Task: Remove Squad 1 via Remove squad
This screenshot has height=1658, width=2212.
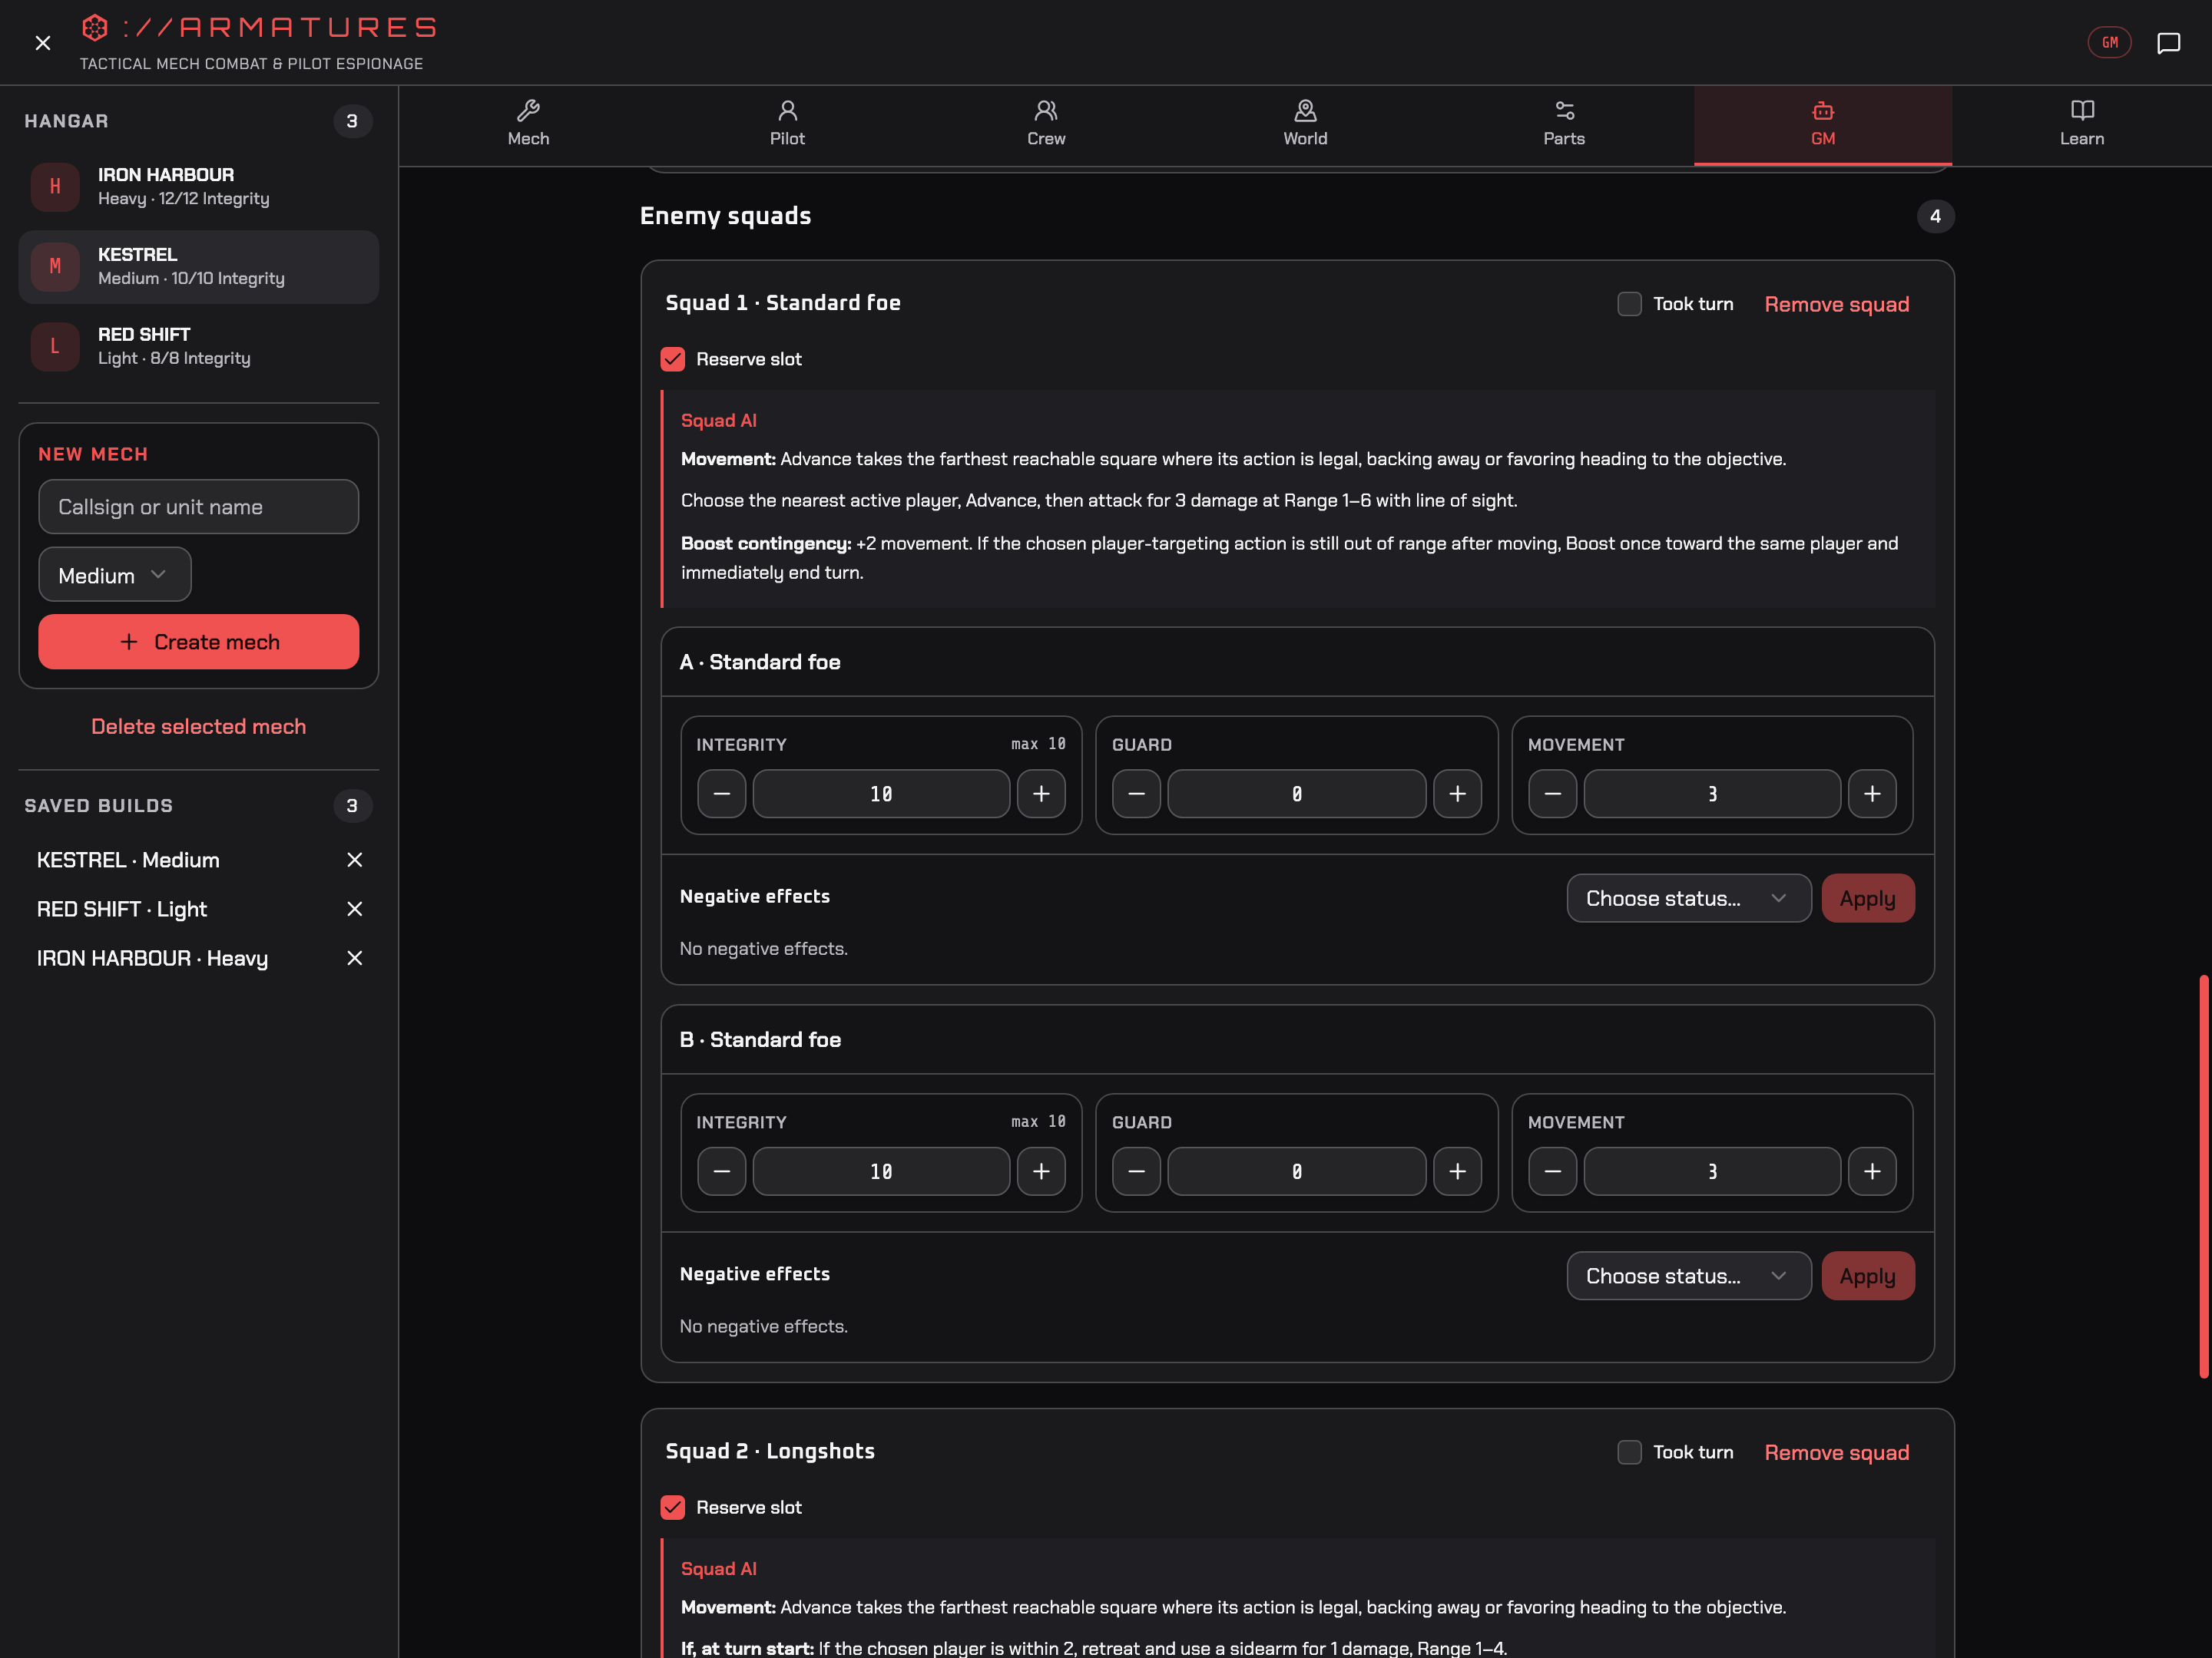Action: (x=1836, y=304)
